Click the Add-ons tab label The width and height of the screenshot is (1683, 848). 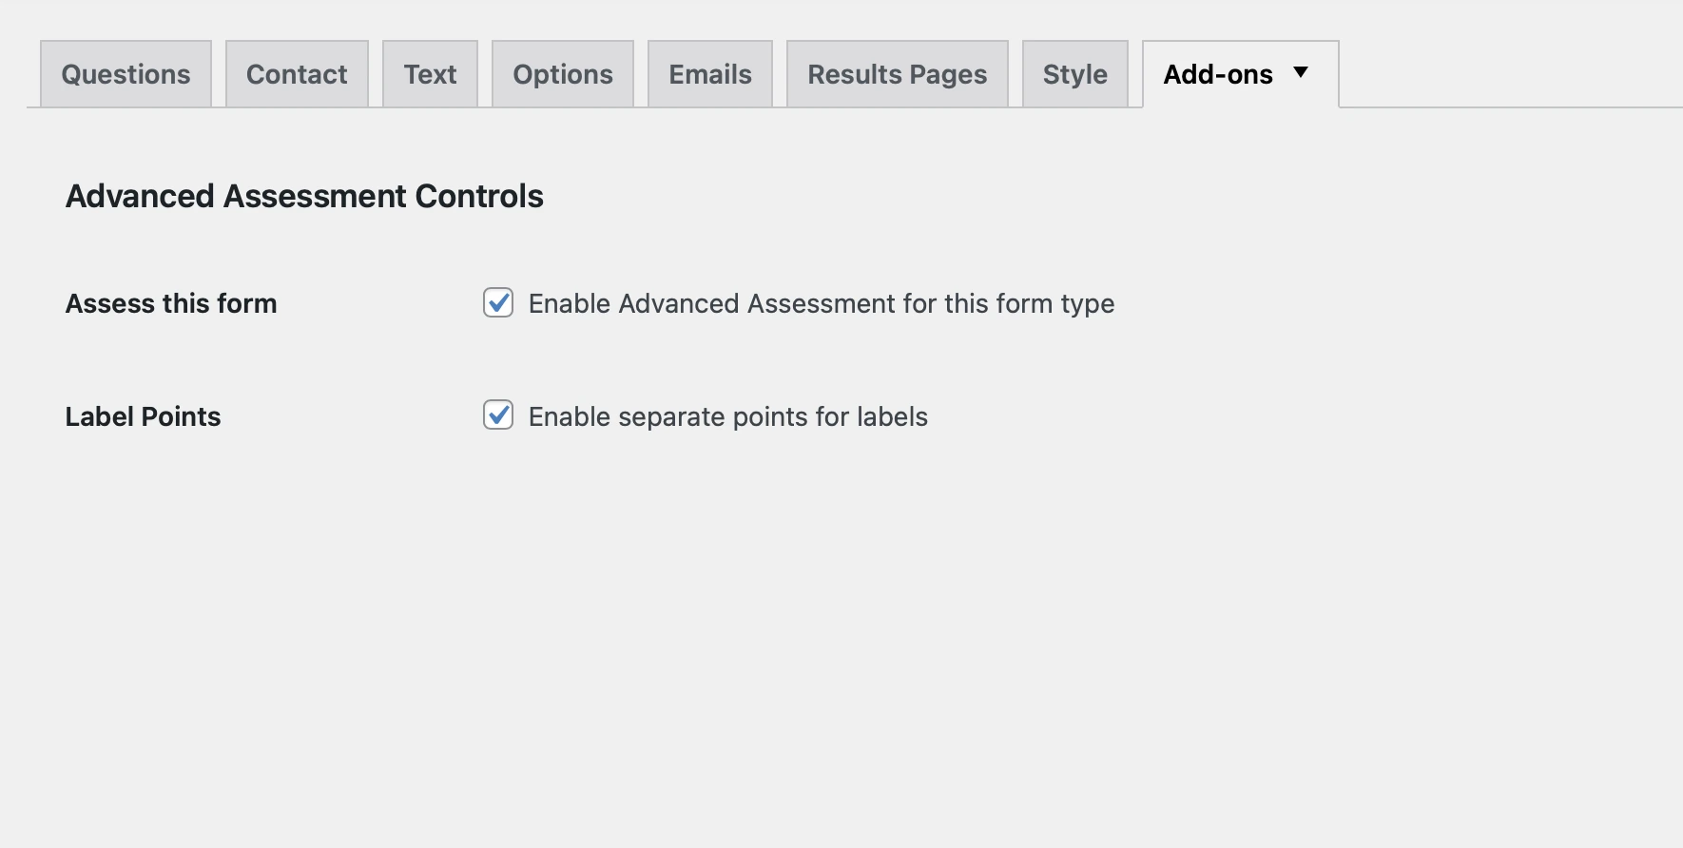click(1218, 74)
